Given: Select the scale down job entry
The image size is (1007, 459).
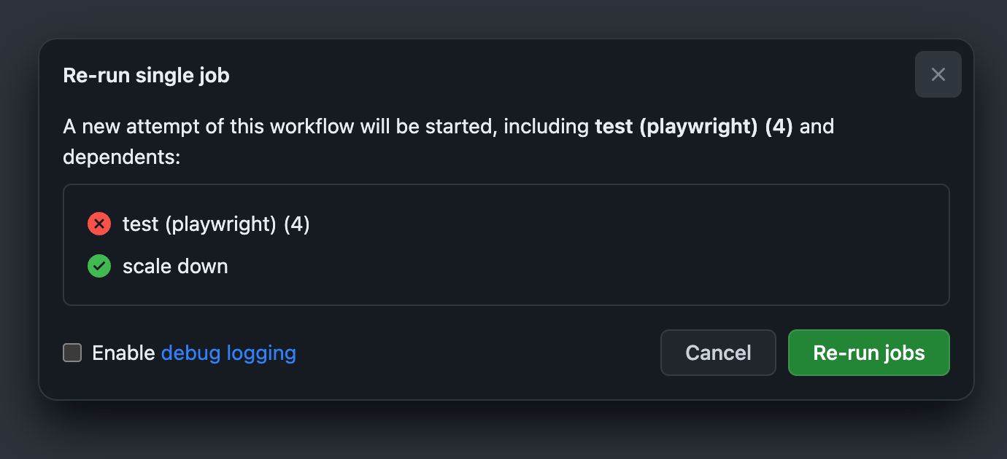Looking at the screenshot, I should (175, 266).
